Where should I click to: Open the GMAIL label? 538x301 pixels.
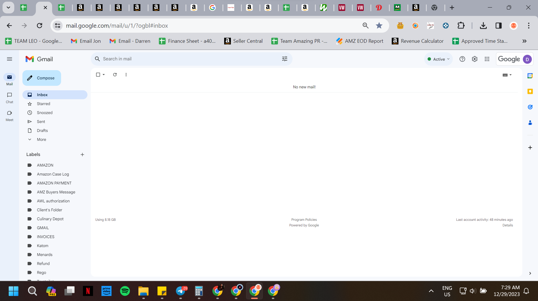[55, 228]
